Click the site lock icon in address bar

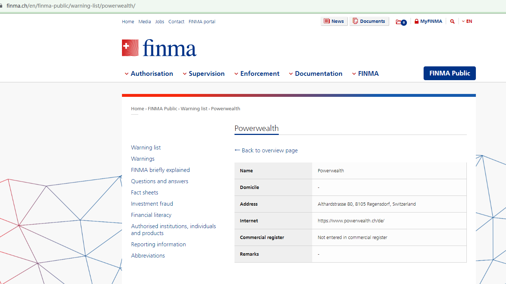pyautogui.click(x=1, y=6)
